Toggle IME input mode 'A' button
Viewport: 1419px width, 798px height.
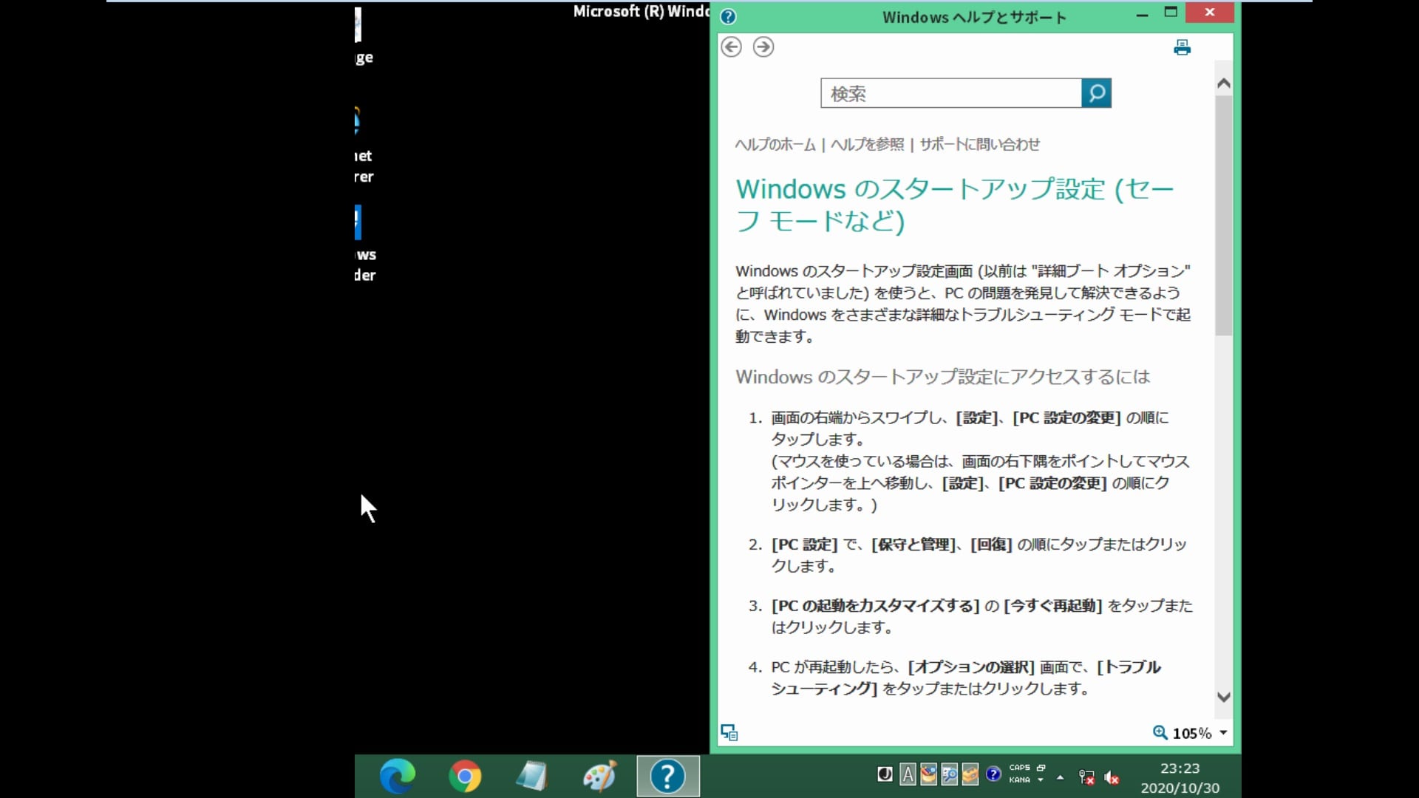point(908,774)
